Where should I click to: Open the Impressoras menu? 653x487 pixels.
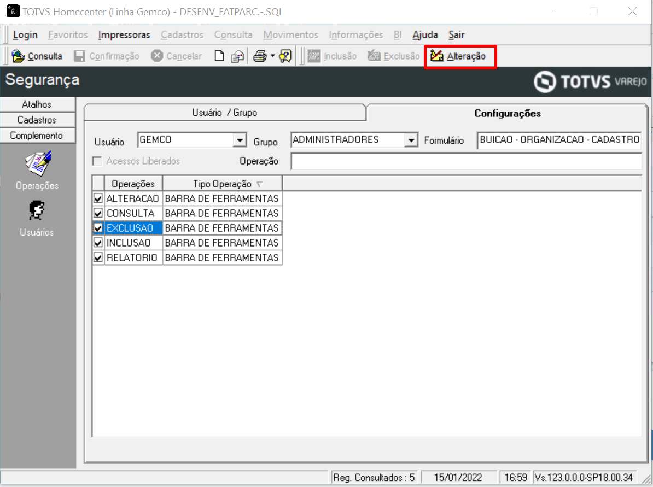tap(124, 35)
